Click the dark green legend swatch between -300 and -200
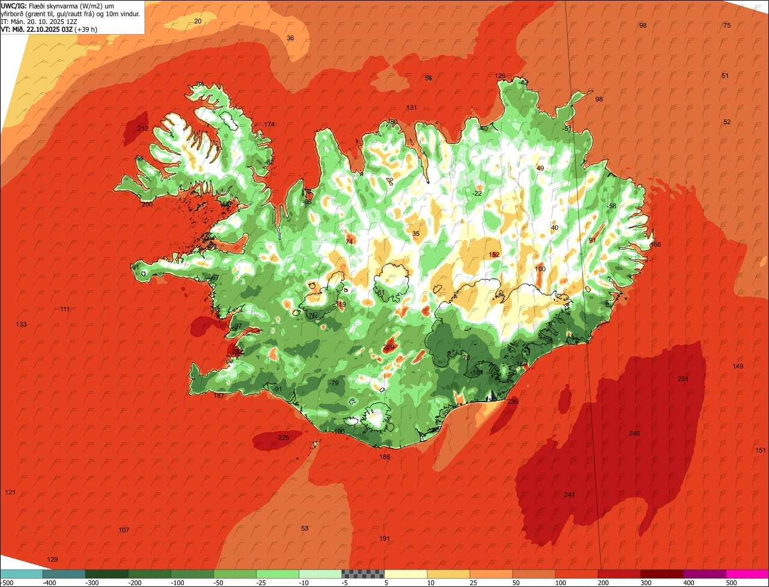Image resolution: width=769 pixels, height=587 pixels. (106, 574)
